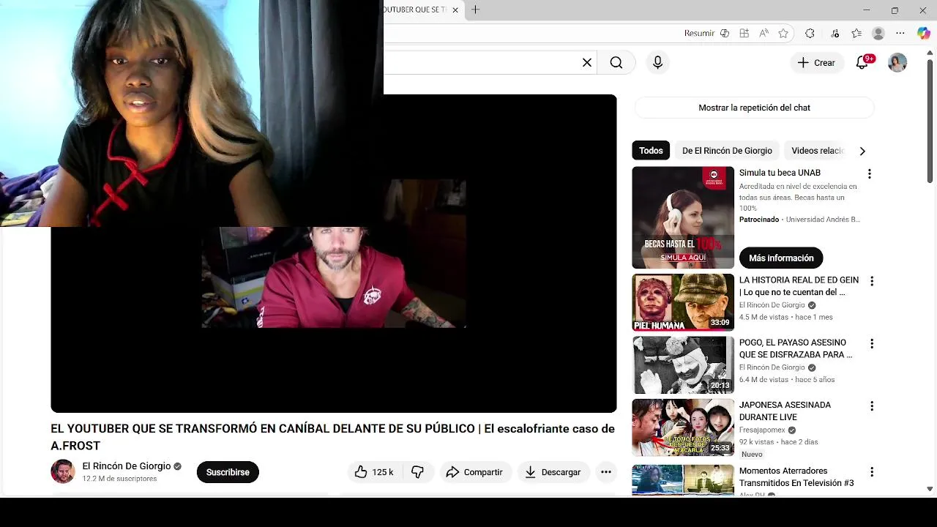Open browser settings and more menu
Image resolution: width=937 pixels, height=527 pixels.
tap(900, 33)
